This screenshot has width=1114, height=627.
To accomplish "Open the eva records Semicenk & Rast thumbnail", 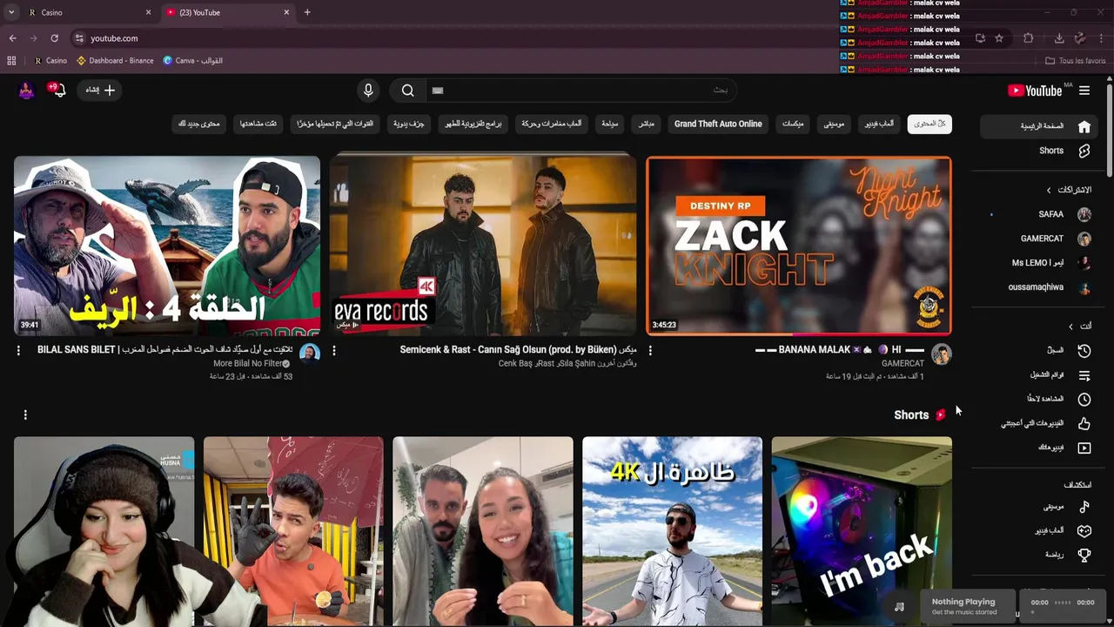I will point(483,246).
